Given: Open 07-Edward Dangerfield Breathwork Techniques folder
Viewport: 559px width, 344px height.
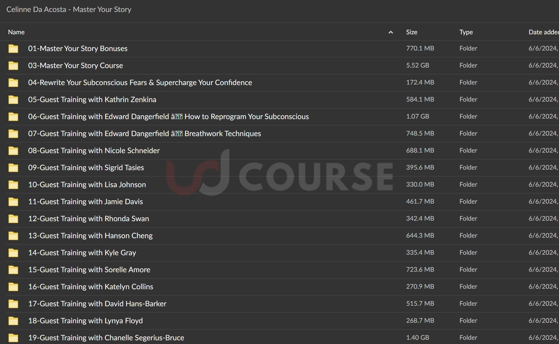Looking at the screenshot, I should click(144, 133).
